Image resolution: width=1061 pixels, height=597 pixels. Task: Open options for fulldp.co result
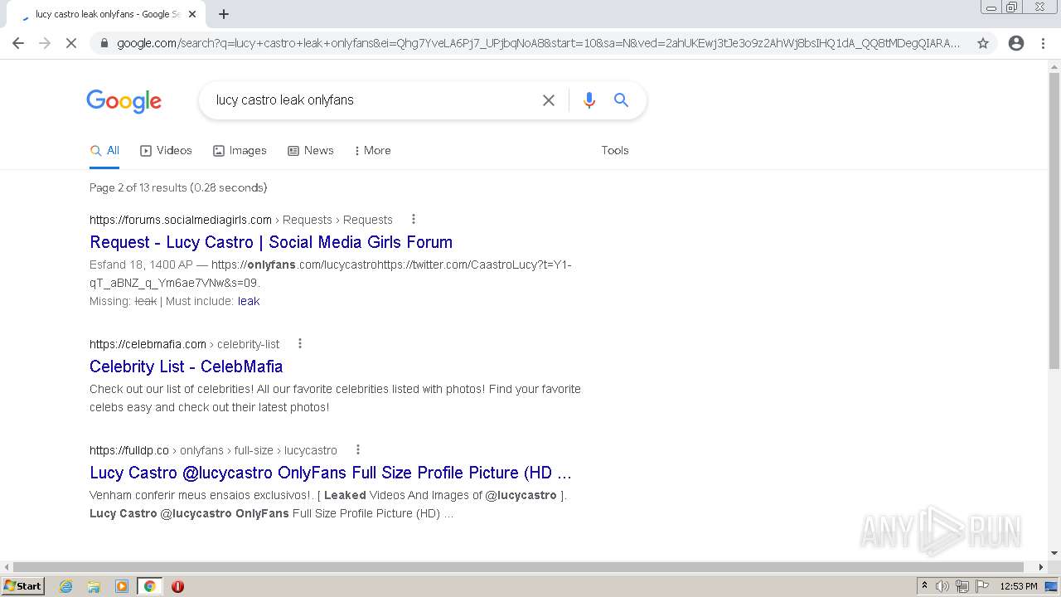[358, 450]
